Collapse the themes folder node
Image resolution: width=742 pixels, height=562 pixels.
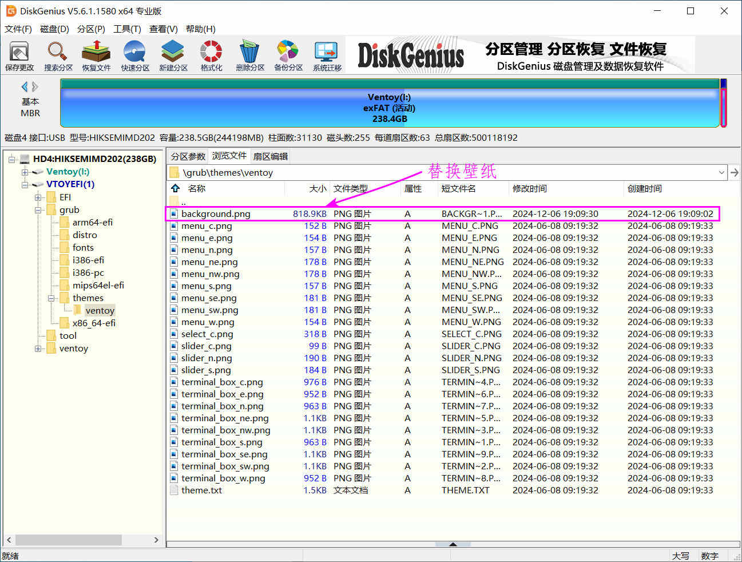coord(51,298)
